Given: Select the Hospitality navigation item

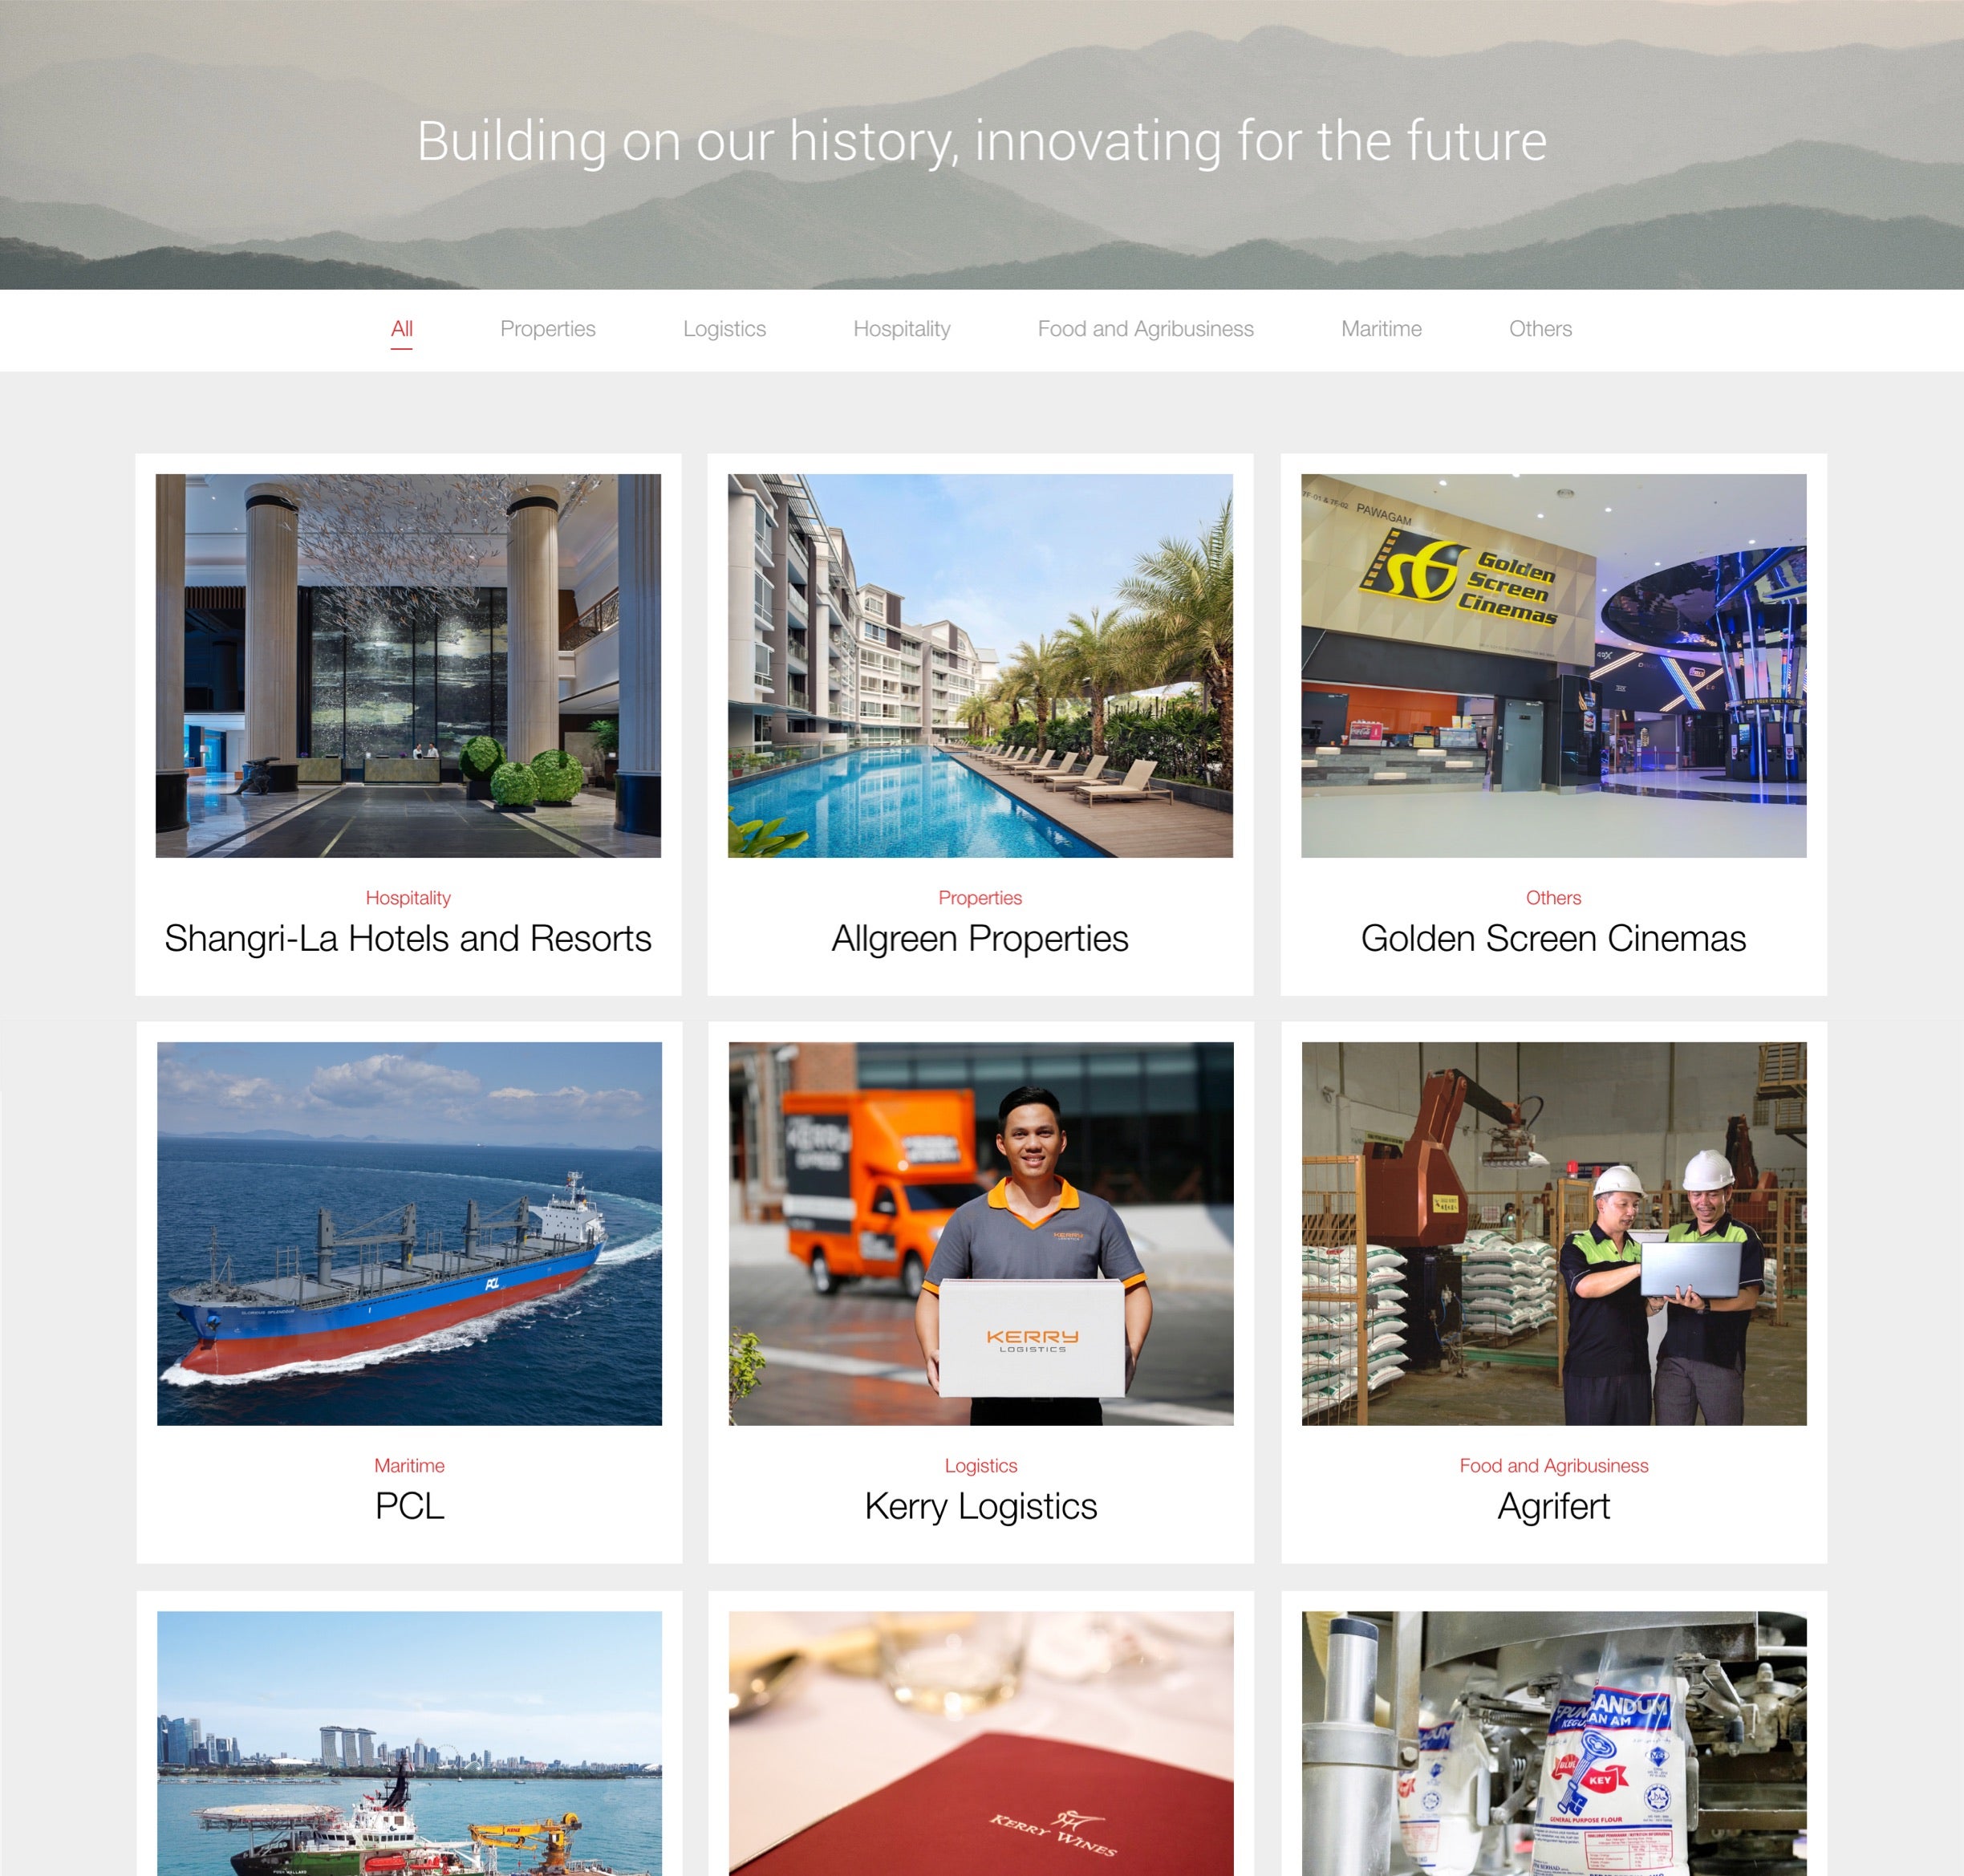Looking at the screenshot, I should 899,328.
